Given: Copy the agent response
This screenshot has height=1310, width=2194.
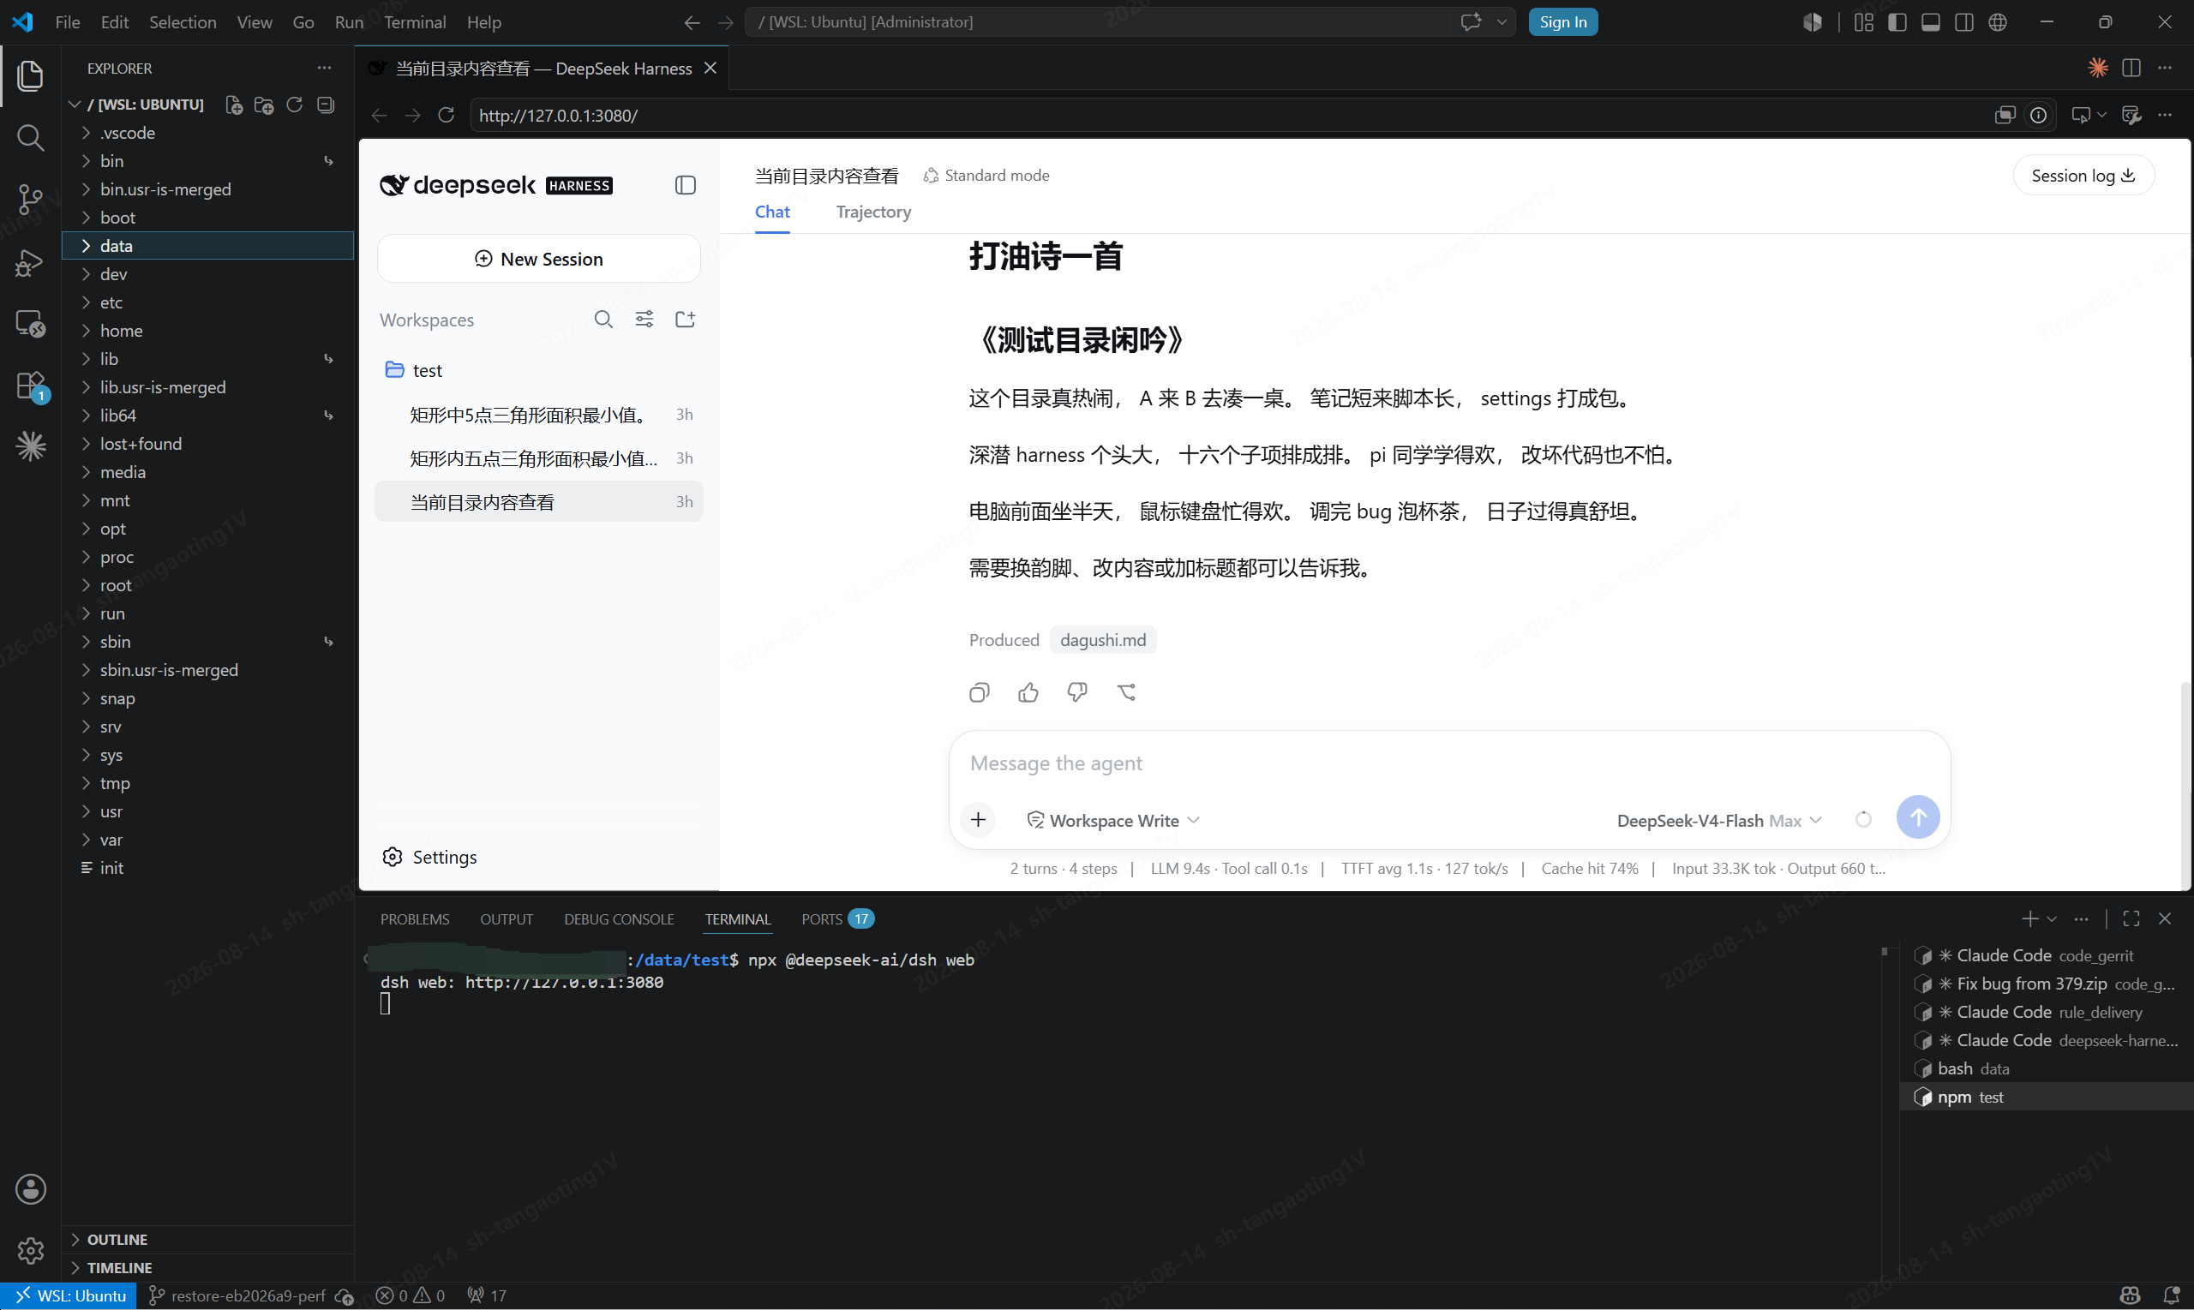Looking at the screenshot, I should click(x=979, y=693).
